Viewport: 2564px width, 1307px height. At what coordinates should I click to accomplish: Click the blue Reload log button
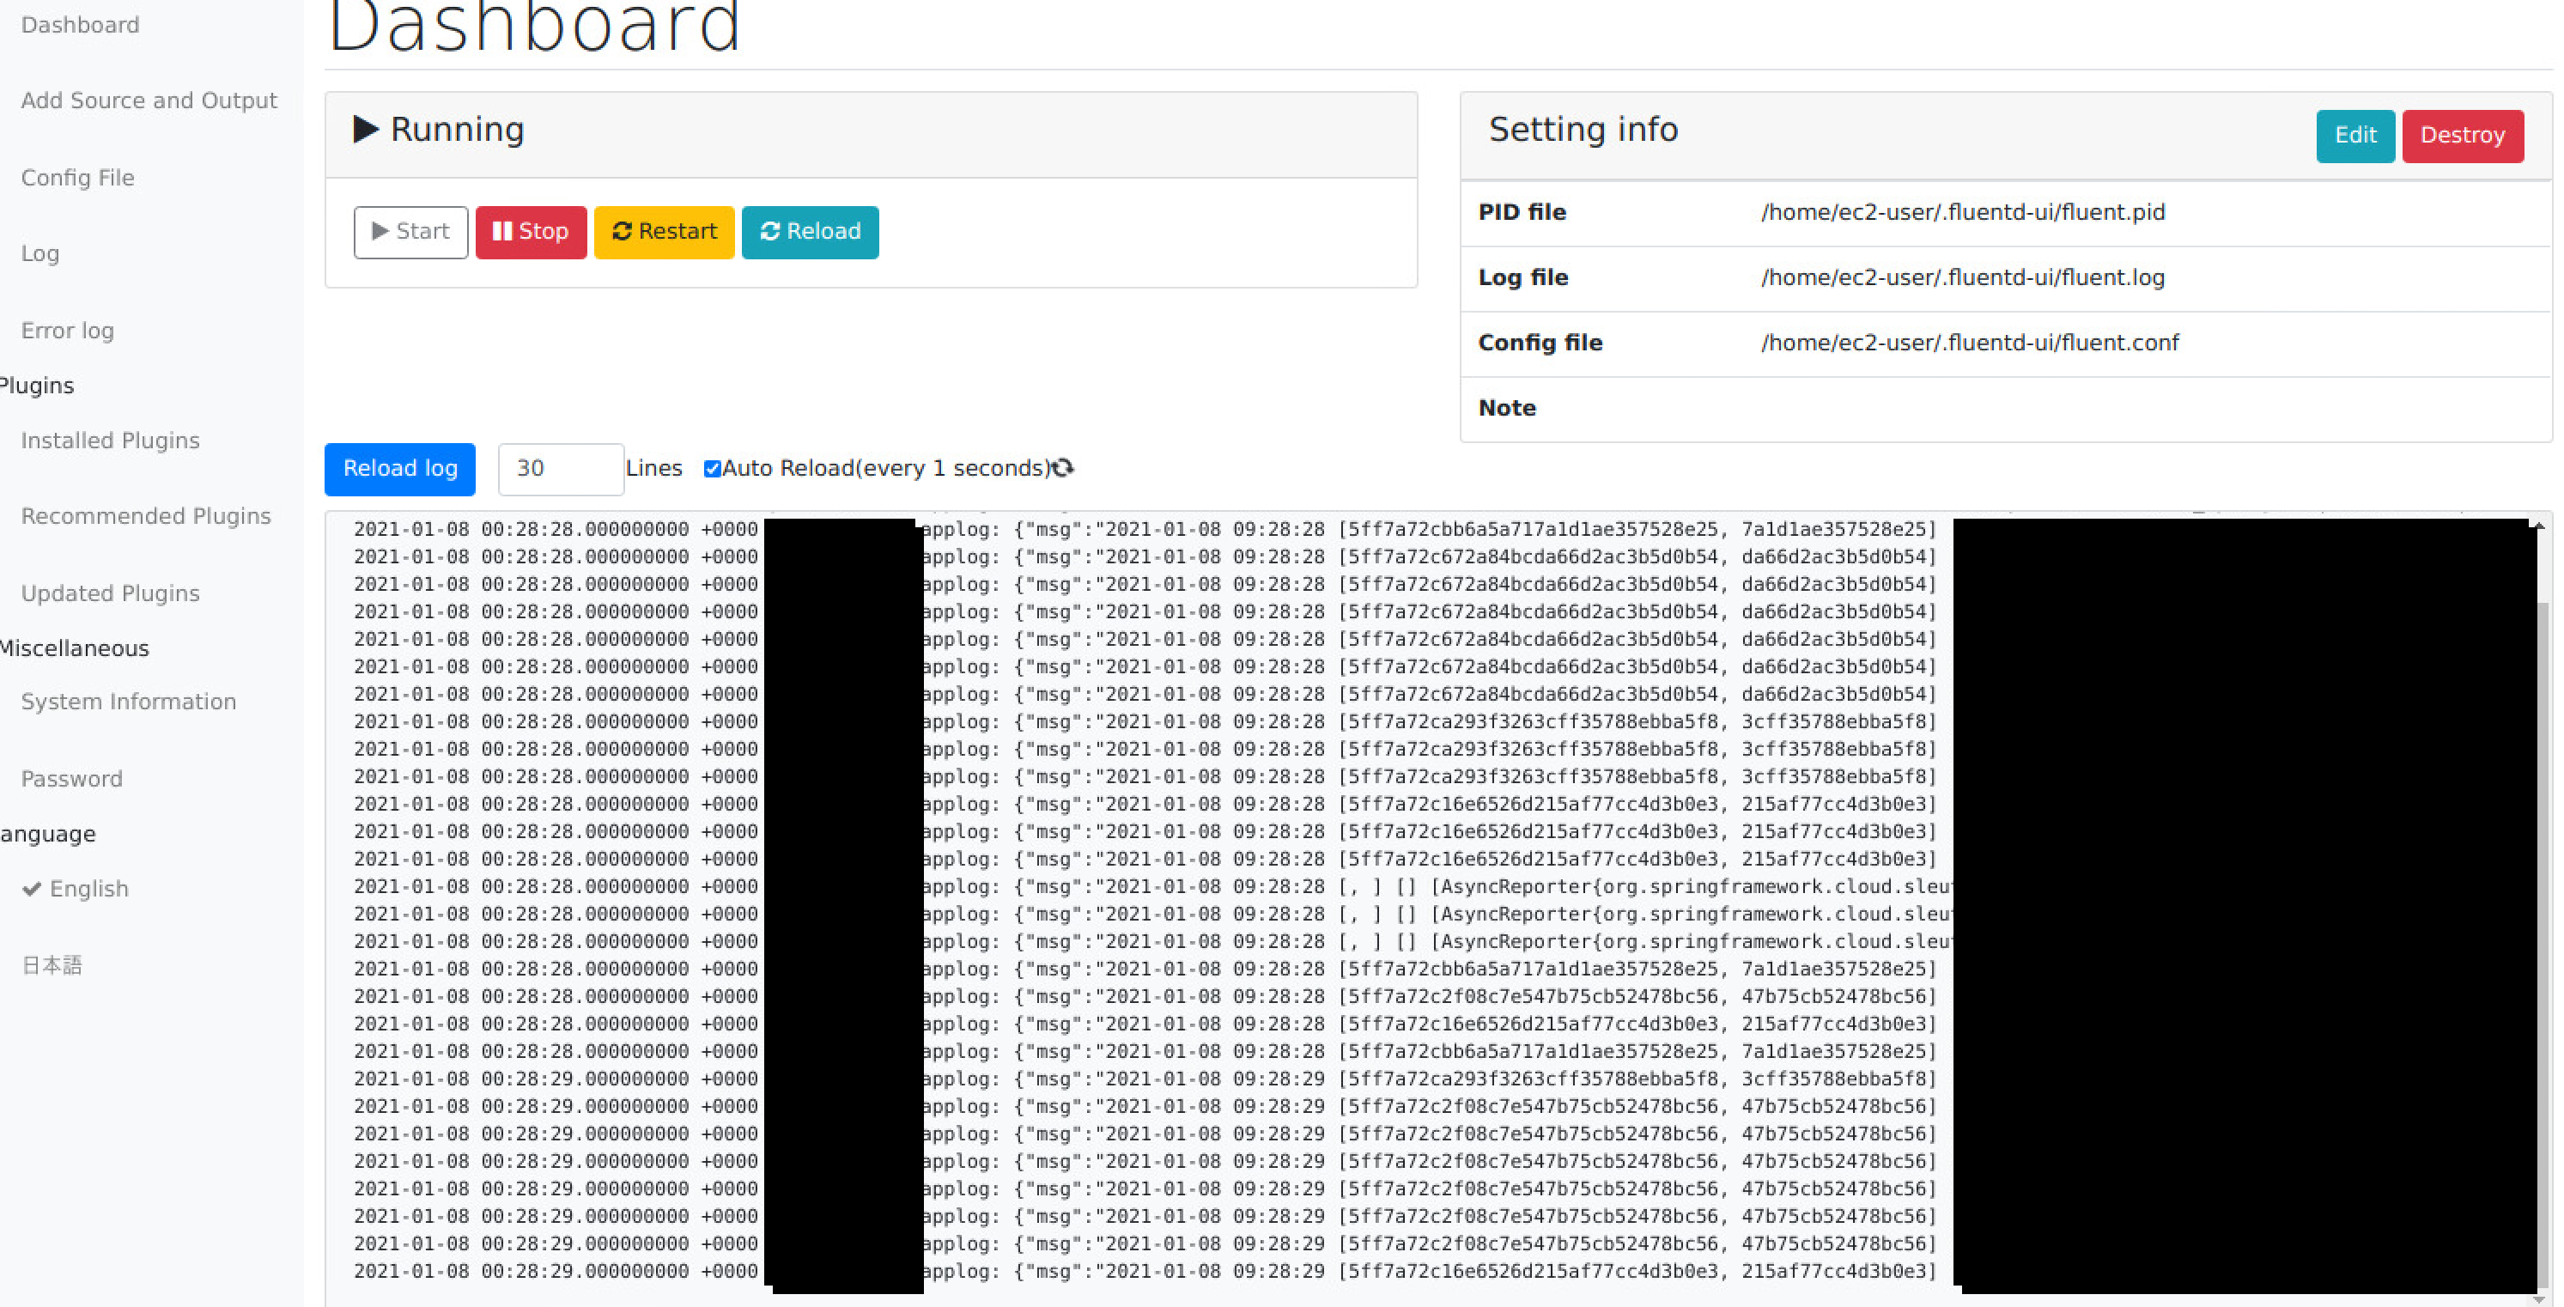point(399,469)
